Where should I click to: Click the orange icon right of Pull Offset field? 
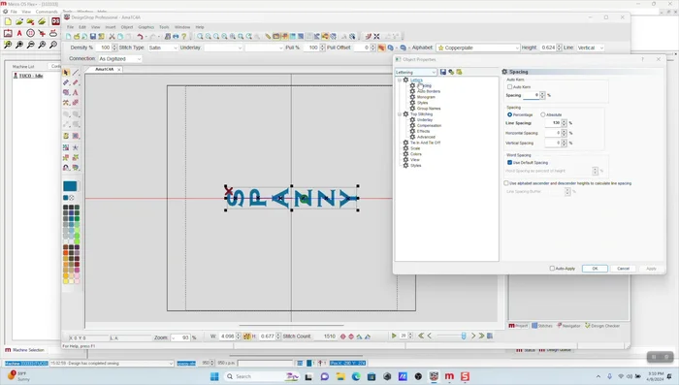pyautogui.click(x=381, y=48)
